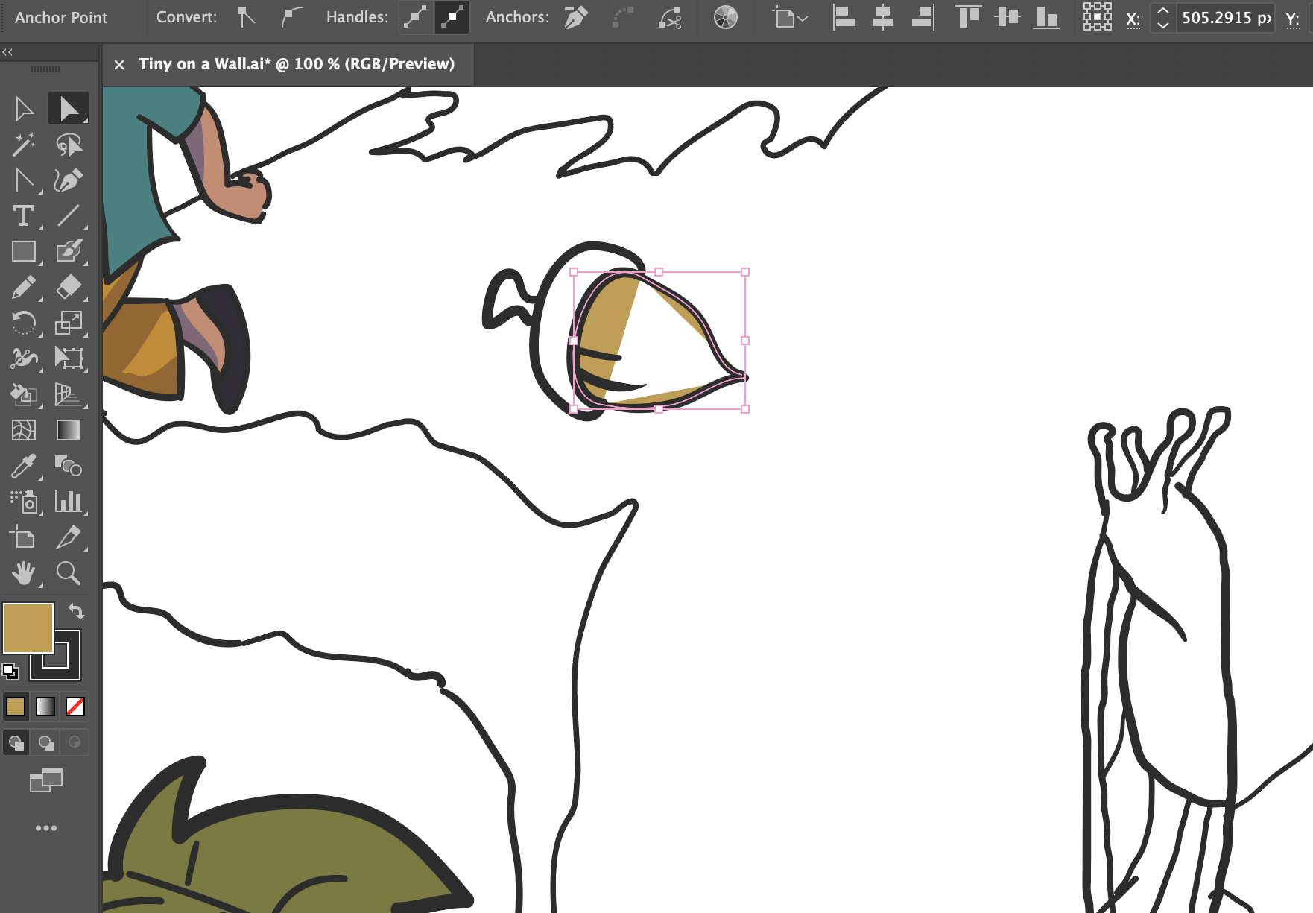Viewport: 1313px width, 913px height.
Task: Activate the Zoom tool
Action: 69,573
